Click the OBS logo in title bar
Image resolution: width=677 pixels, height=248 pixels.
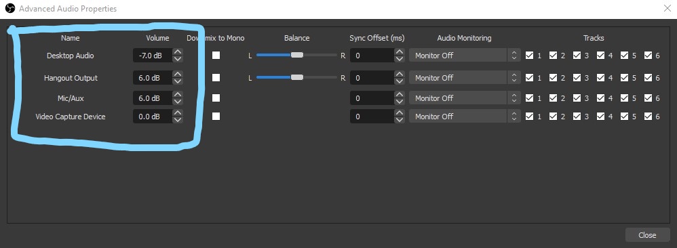pos(9,8)
